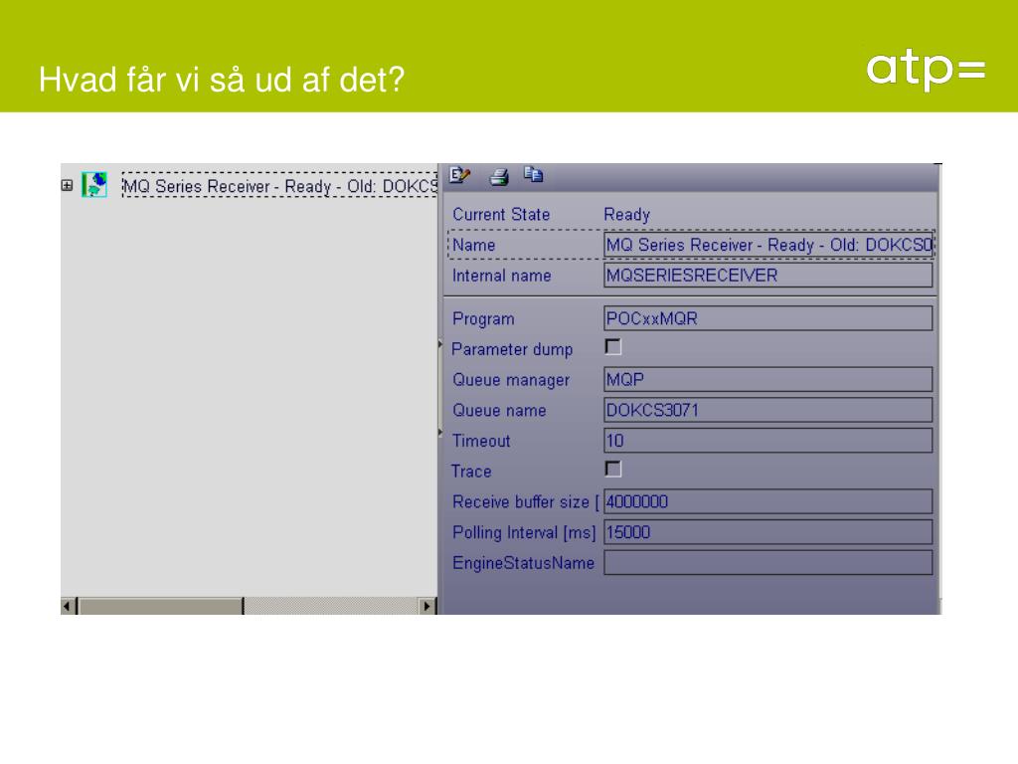The width and height of the screenshot is (1018, 764).
Task: Toggle the Parameter dump checkbox
Action: pos(612,347)
